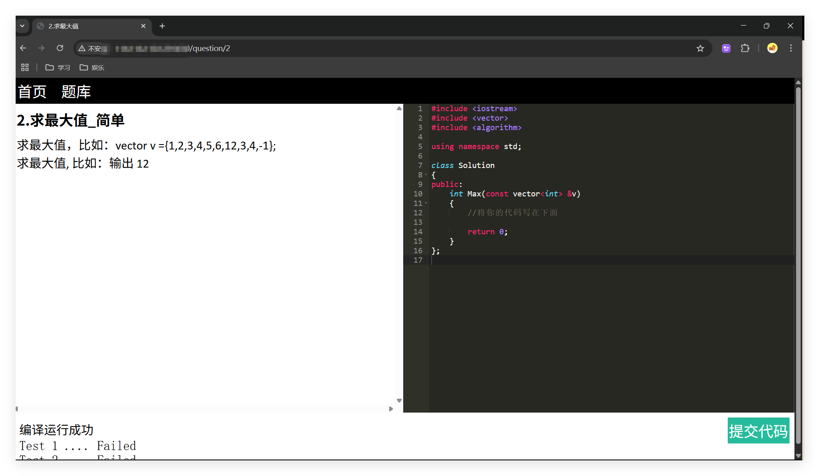Open the browser profile avatar

(772, 48)
